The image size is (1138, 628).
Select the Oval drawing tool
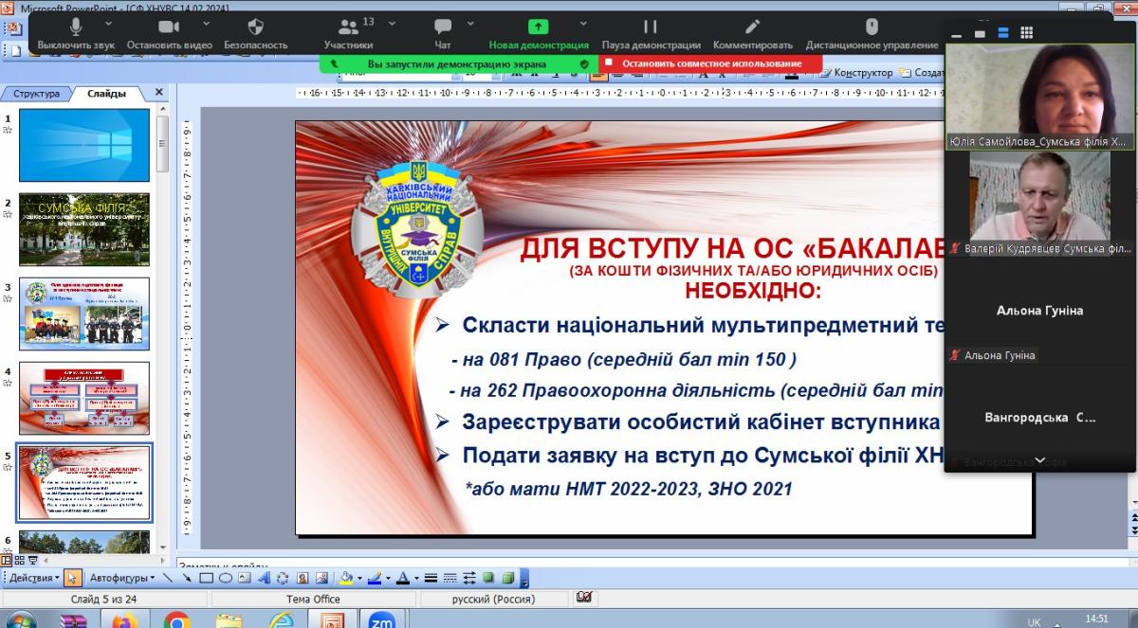(225, 578)
